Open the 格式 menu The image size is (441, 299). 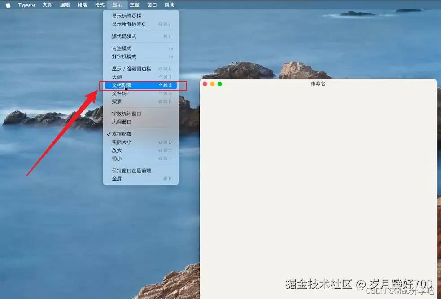click(99, 5)
